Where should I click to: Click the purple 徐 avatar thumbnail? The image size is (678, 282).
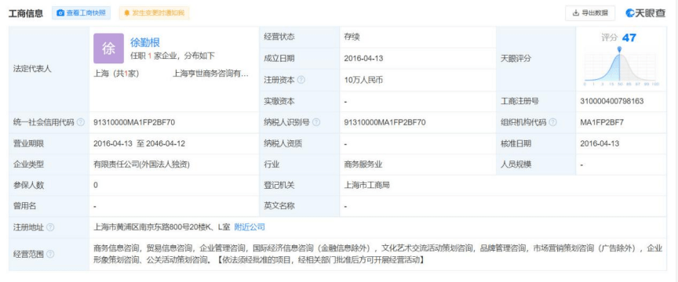108,49
